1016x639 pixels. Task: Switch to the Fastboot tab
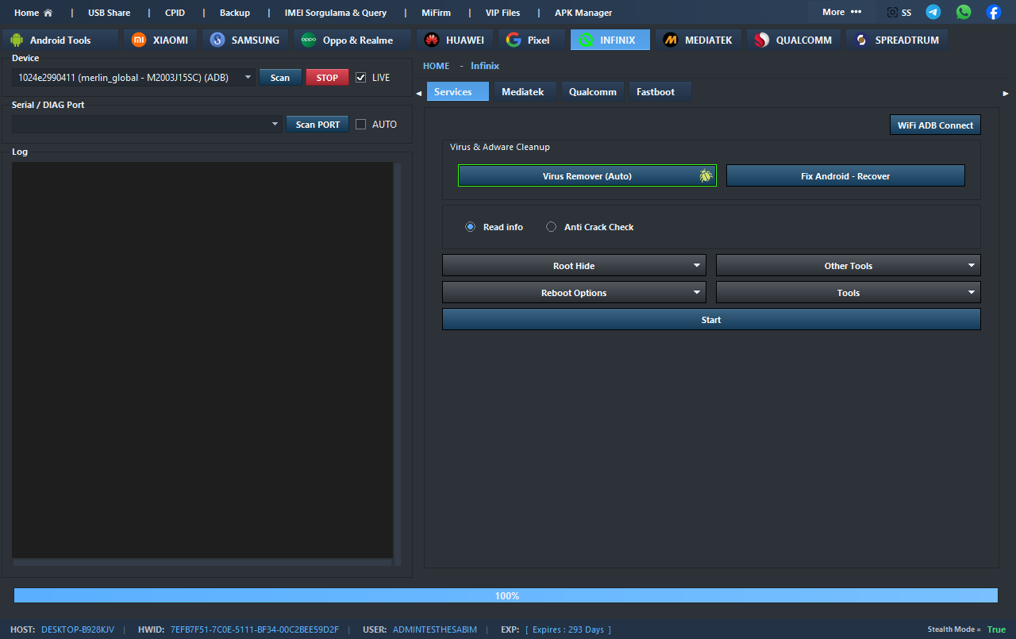(x=656, y=92)
